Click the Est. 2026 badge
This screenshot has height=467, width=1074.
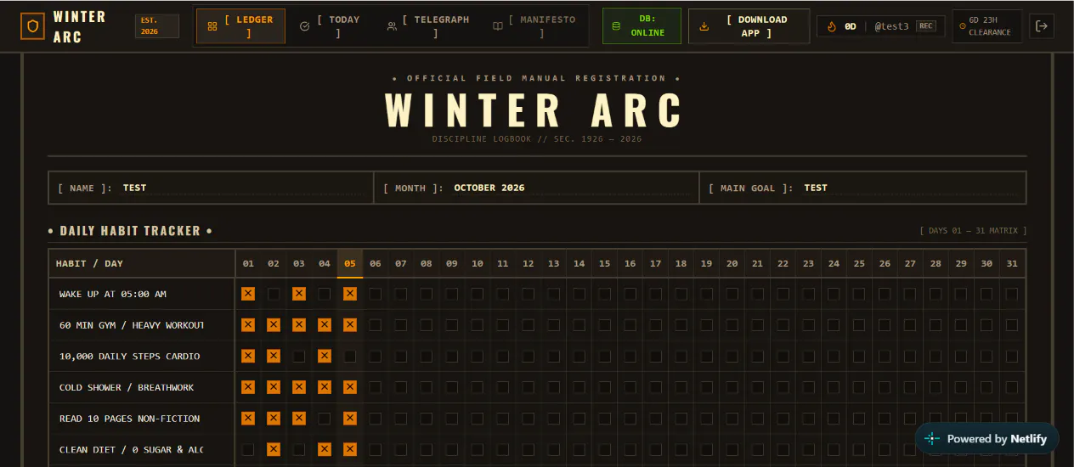pos(157,26)
